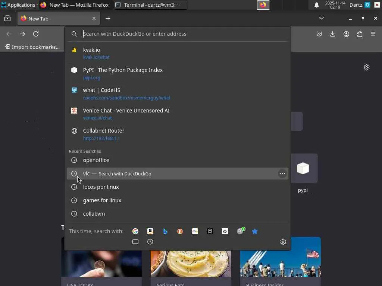Open the coin-in-hand story thumbnail
Image resolution: width=382 pixels, height=286 pixels.
click(101, 264)
